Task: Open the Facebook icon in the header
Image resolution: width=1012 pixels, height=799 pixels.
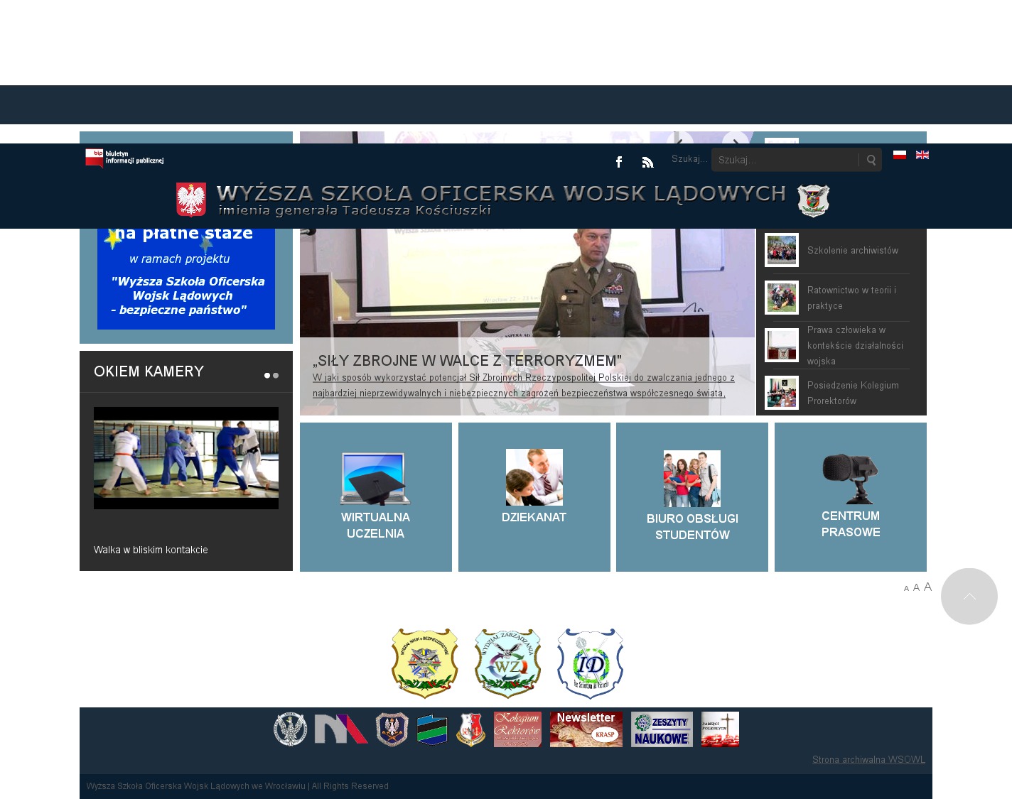Action: (x=619, y=162)
